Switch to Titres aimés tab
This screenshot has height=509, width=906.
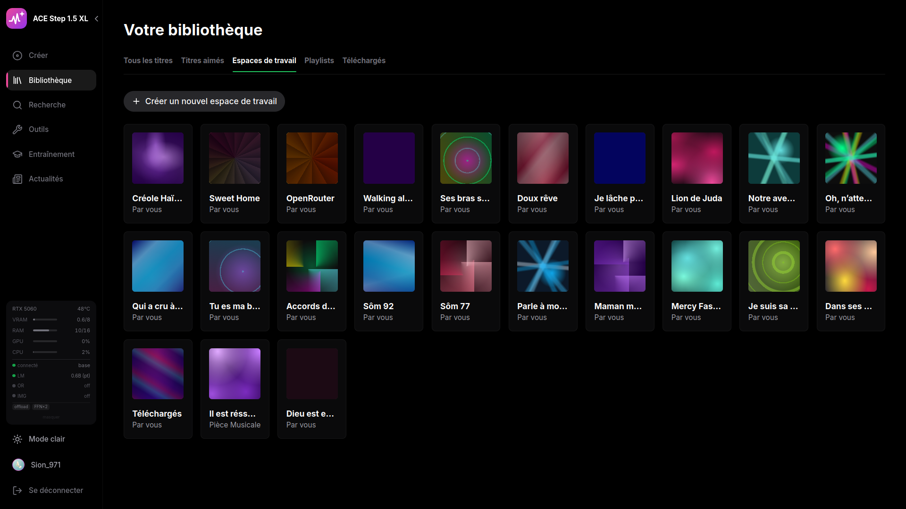click(x=202, y=60)
